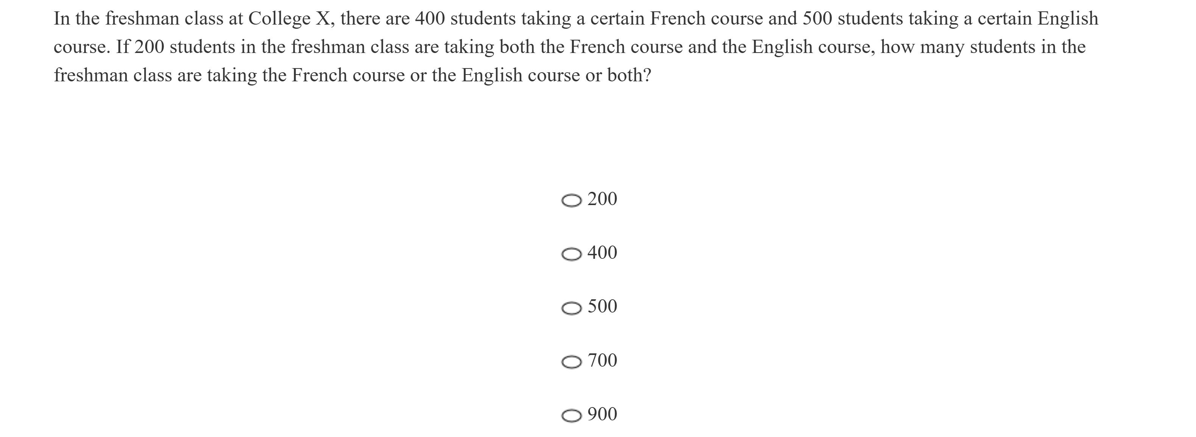
Task: Pick the 700 answer radio button
Action: 571,362
